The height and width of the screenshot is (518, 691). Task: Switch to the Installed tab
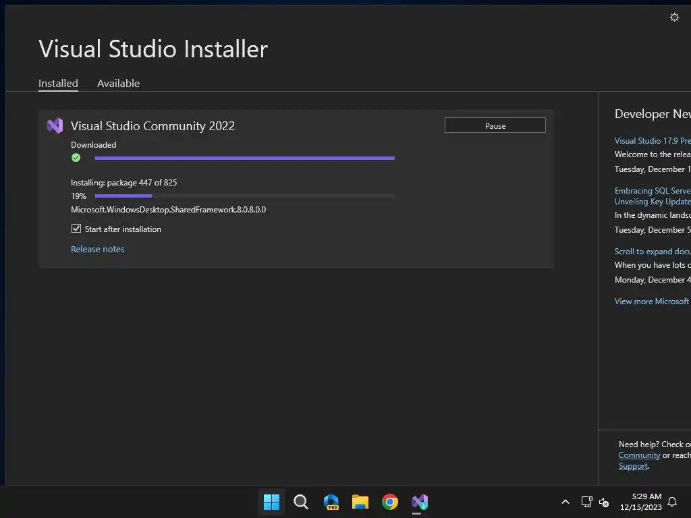(58, 83)
